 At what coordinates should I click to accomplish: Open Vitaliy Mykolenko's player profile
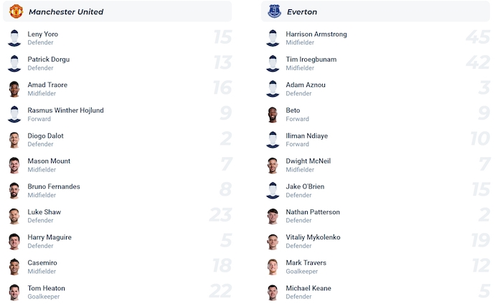tap(313, 237)
